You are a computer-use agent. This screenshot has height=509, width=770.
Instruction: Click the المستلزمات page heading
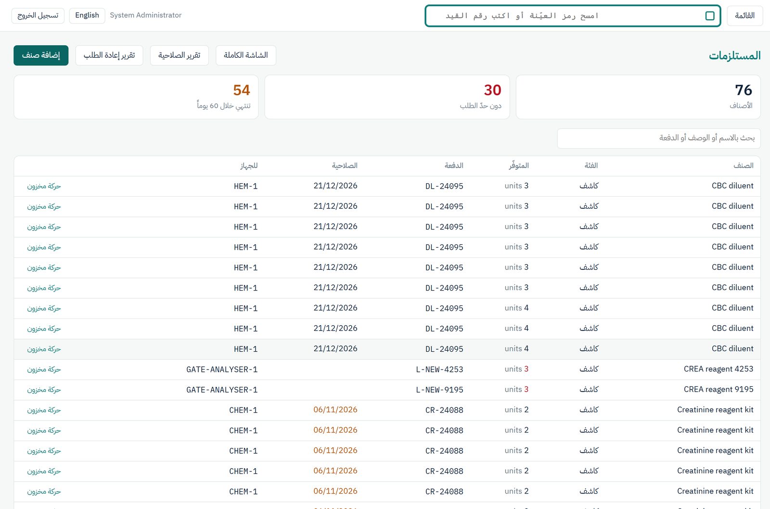(734, 56)
